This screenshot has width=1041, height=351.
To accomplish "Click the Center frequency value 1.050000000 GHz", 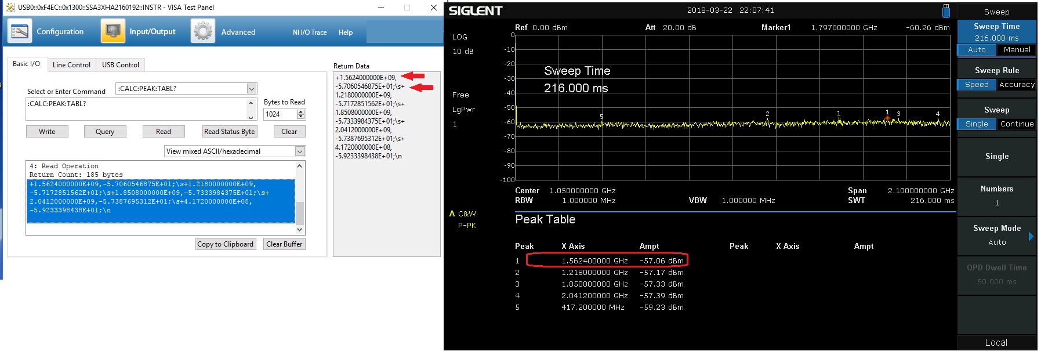I will pos(582,191).
